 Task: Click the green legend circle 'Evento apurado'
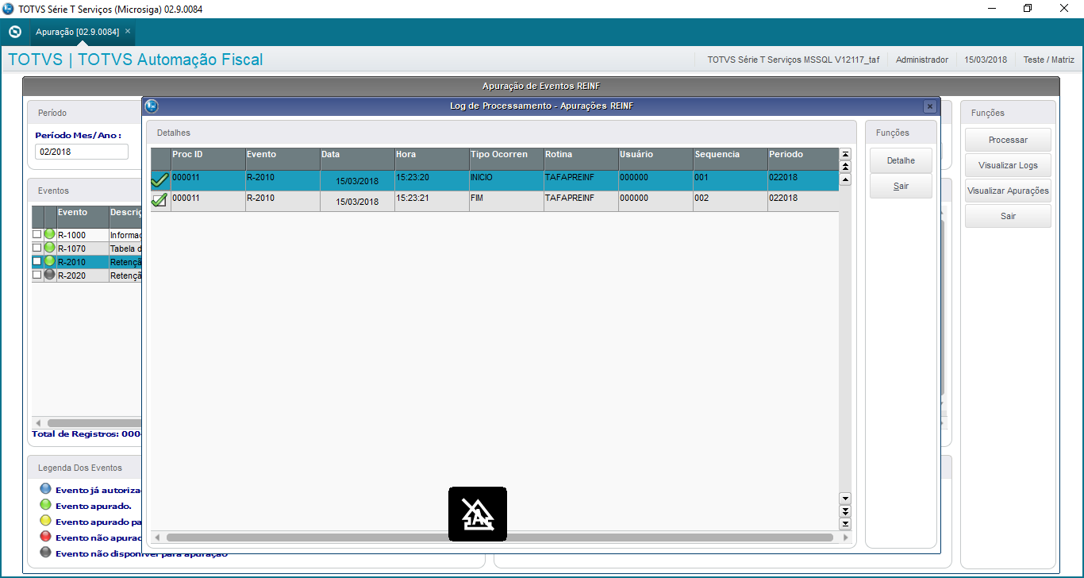pos(45,505)
